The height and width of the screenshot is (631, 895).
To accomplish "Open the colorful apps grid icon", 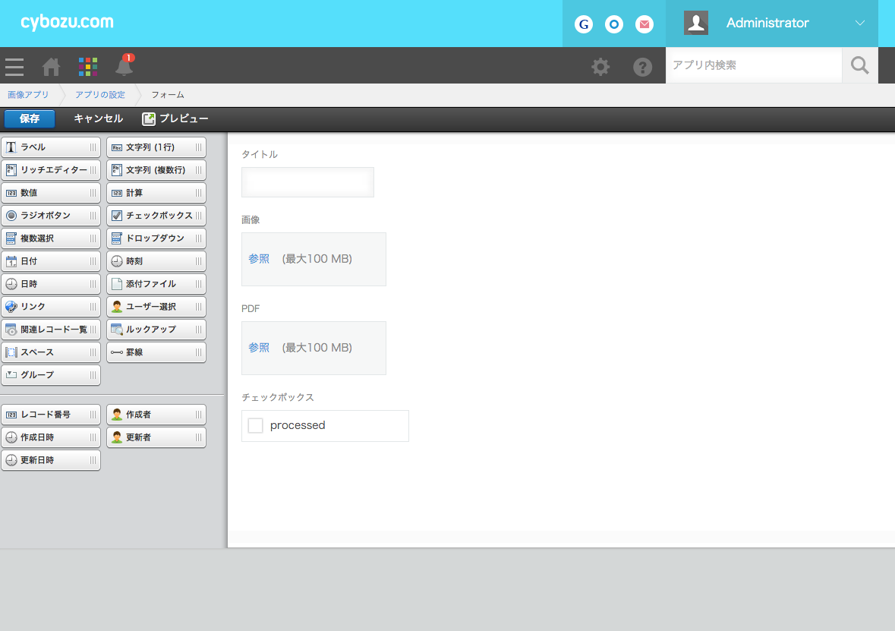I will coord(88,67).
